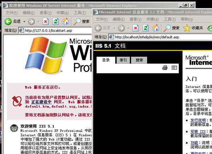The height and width of the screenshot is (154, 212).
Task: Click the '欢迎使用 IIS 5.1' heading
Action: pos(37,126)
